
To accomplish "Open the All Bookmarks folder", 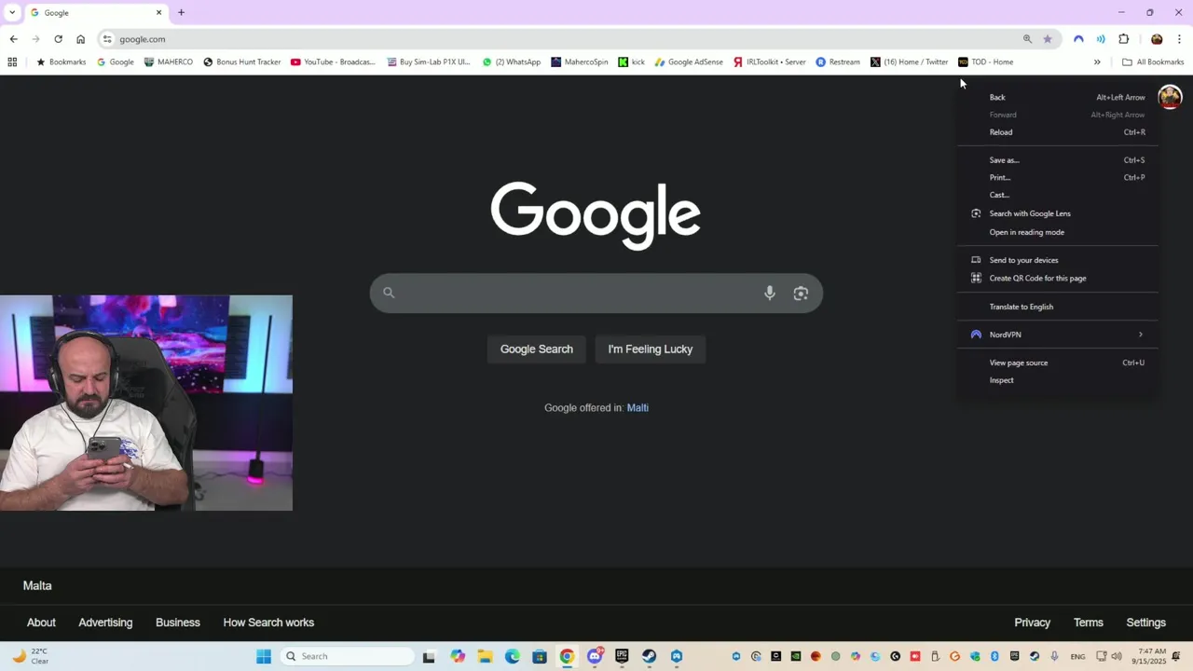I will pos(1153,62).
